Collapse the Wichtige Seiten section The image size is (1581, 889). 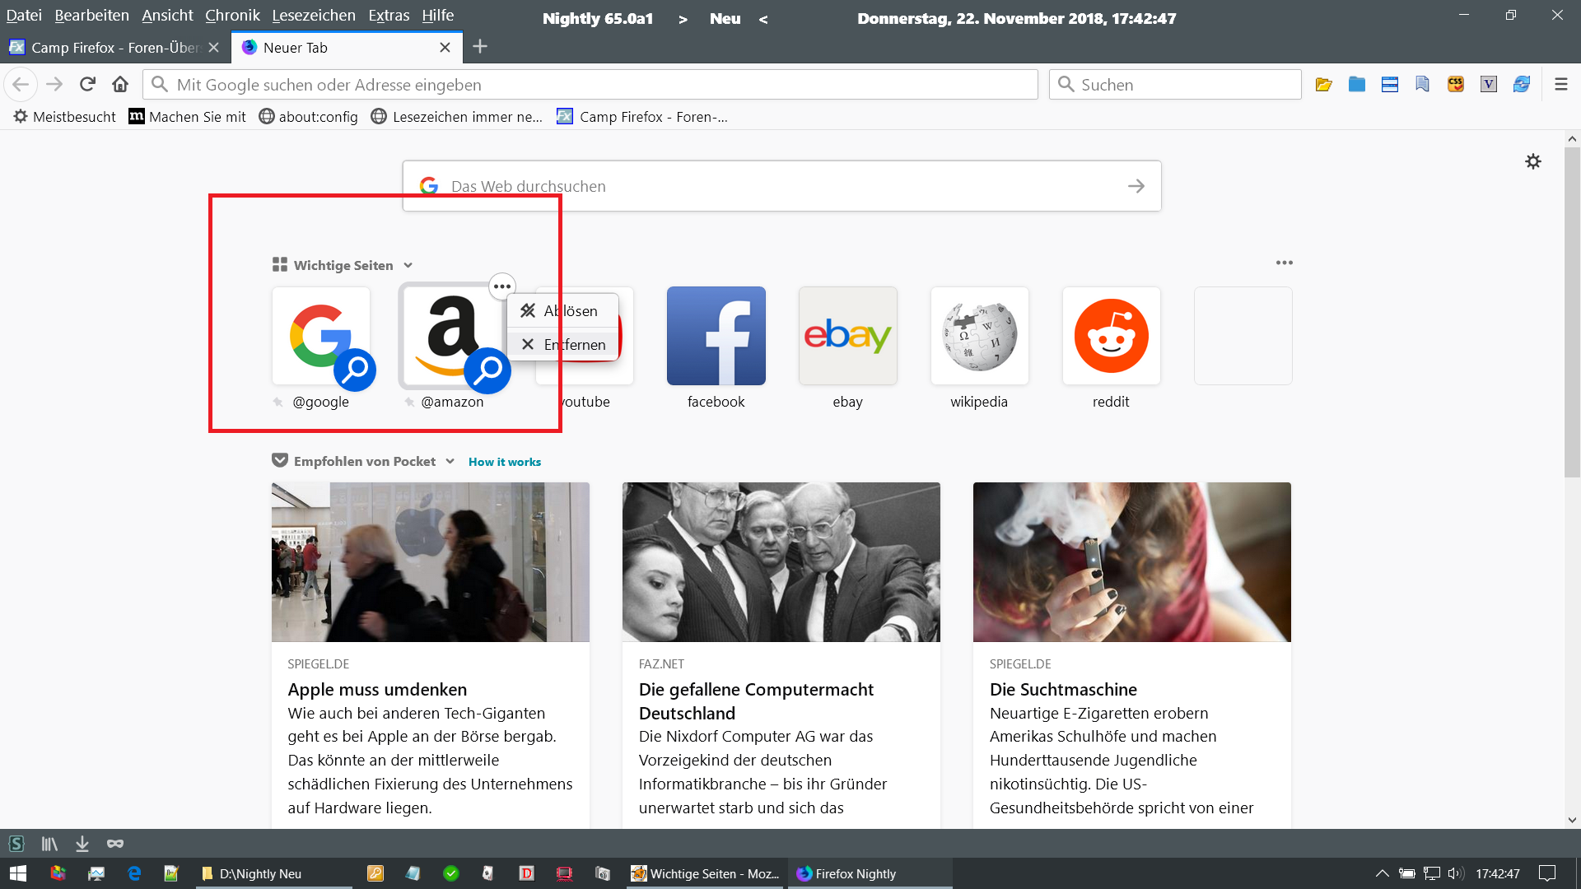click(x=408, y=265)
